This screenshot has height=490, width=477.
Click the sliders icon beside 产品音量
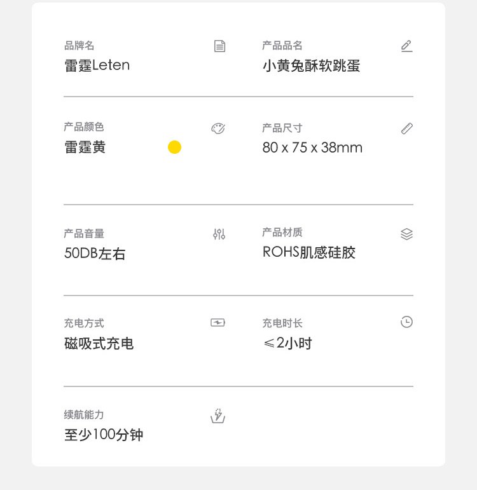[x=219, y=235]
